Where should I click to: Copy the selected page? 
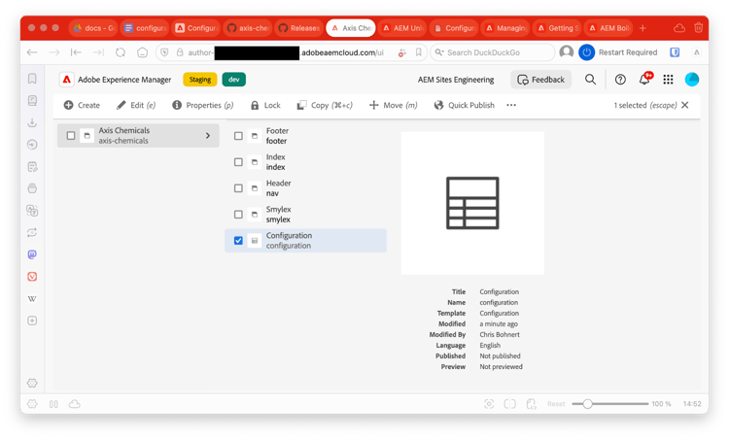coord(325,105)
